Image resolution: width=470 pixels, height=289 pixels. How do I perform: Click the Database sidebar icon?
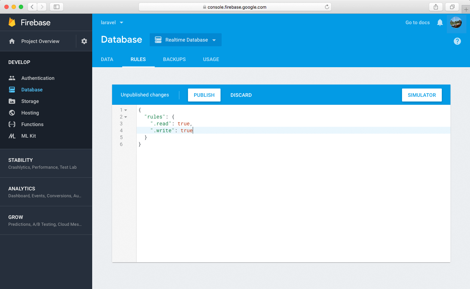[x=12, y=90]
